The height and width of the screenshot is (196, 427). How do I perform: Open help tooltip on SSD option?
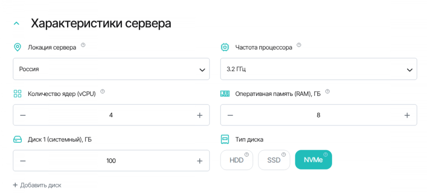point(284,154)
